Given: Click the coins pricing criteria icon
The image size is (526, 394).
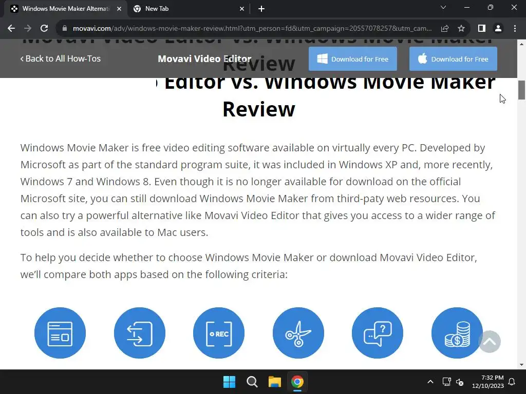Looking at the screenshot, I should click(457, 333).
